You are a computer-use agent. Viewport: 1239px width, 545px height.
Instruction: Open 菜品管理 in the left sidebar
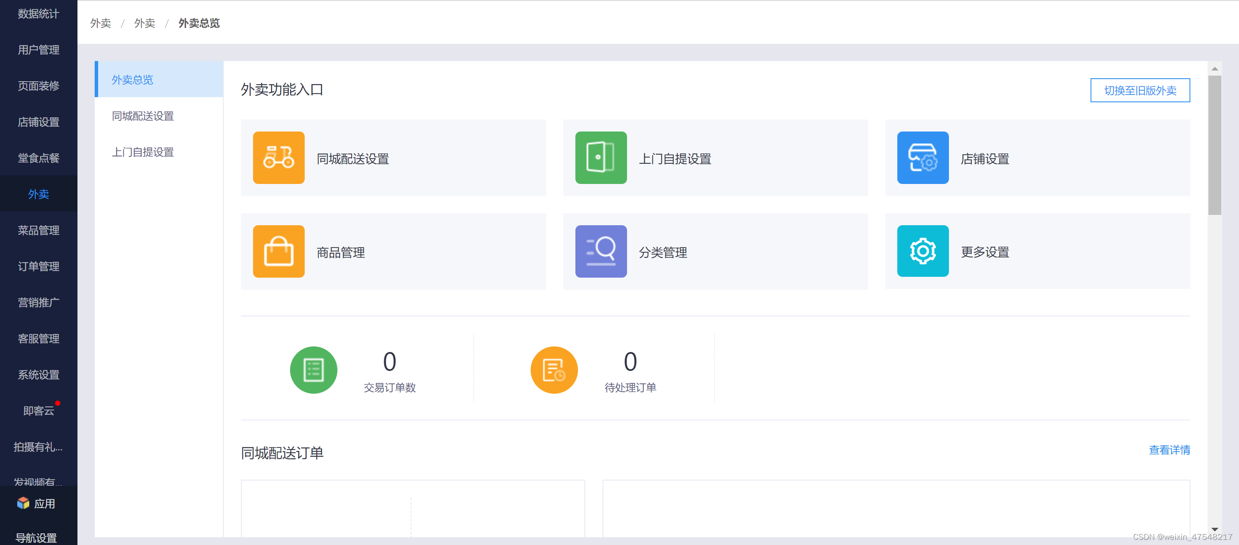point(38,230)
